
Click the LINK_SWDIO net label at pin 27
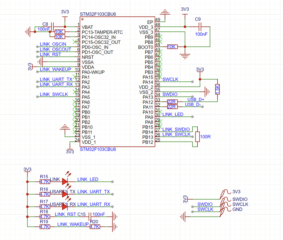point(176,129)
